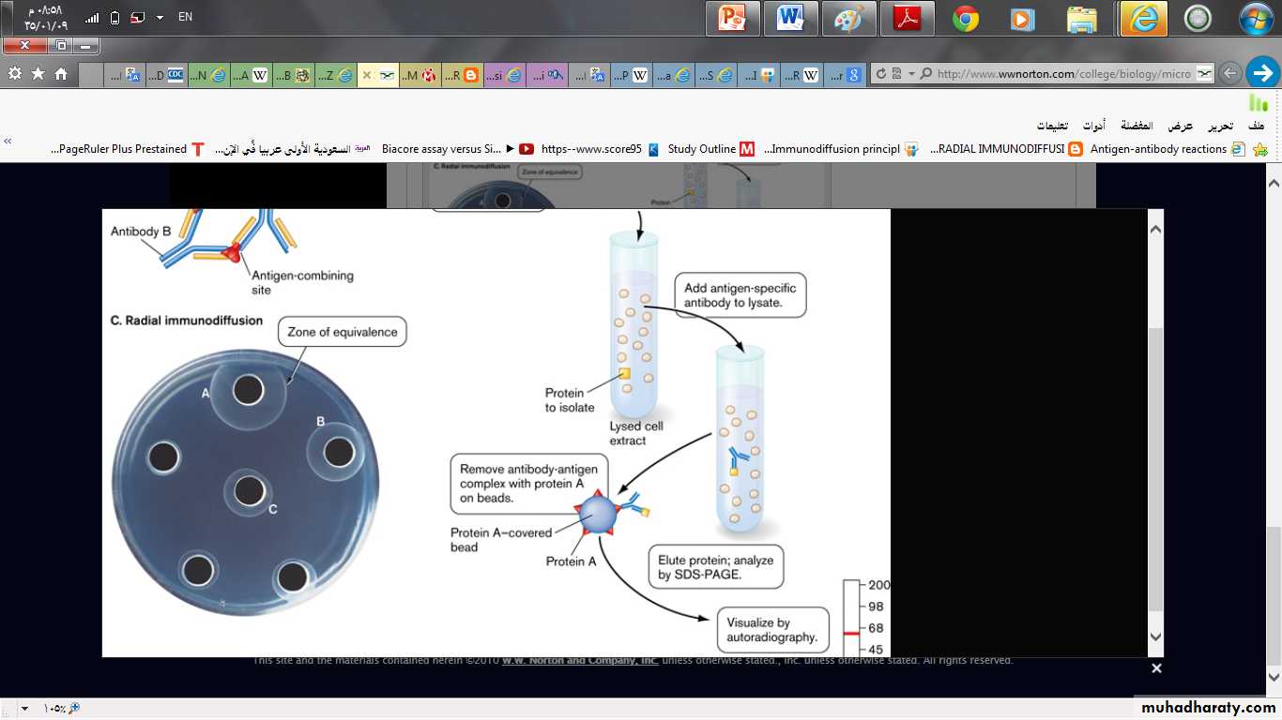This screenshot has width=1282, height=720.
Task: Switch to the CDC browser tab
Action: point(175,75)
